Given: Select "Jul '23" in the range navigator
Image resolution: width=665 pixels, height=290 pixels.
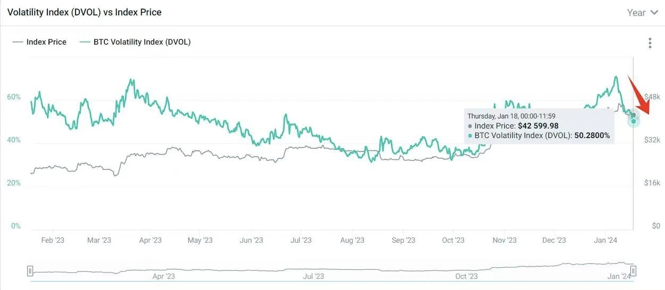Looking at the screenshot, I should pyautogui.click(x=313, y=276).
